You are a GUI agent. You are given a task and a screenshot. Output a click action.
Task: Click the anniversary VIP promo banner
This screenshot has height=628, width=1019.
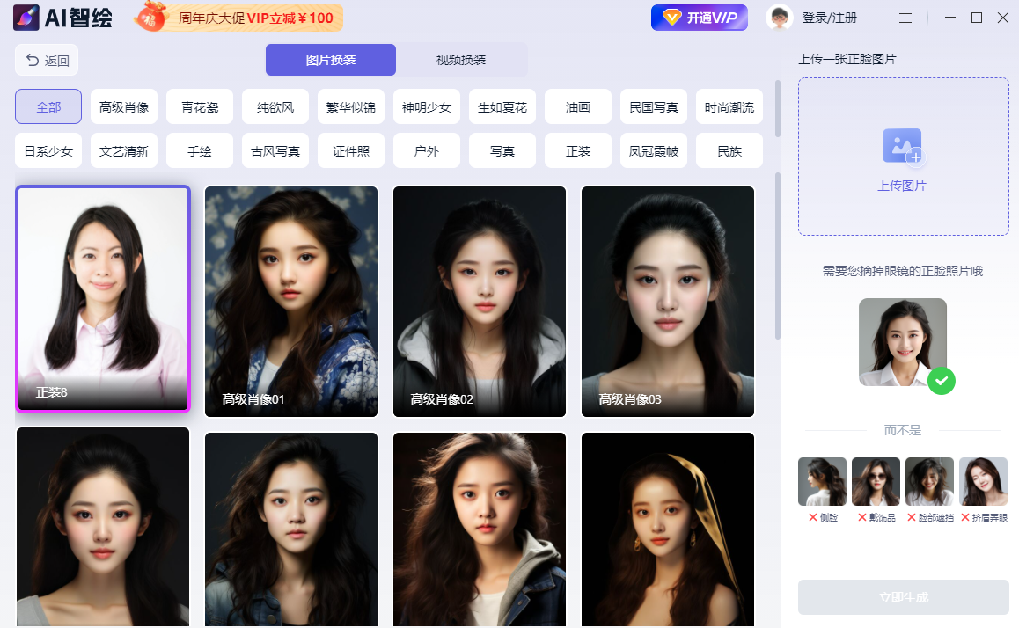[x=239, y=18]
